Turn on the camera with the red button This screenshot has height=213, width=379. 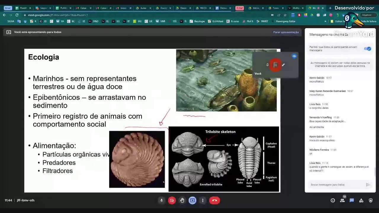click(x=172, y=200)
